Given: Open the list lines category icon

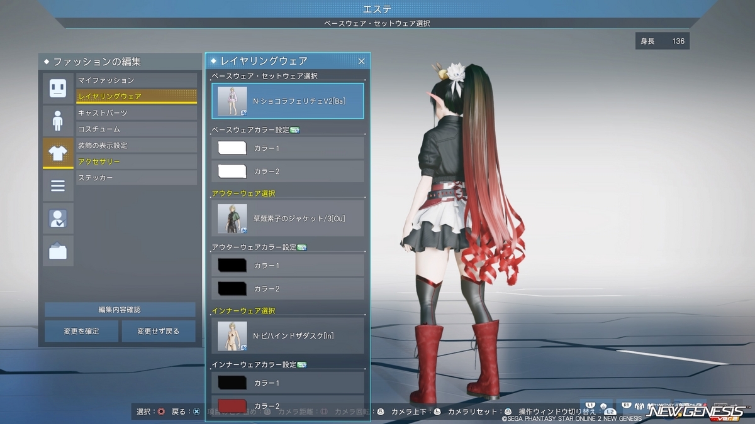Looking at the screenshot, I should click(x=58, y=186).
